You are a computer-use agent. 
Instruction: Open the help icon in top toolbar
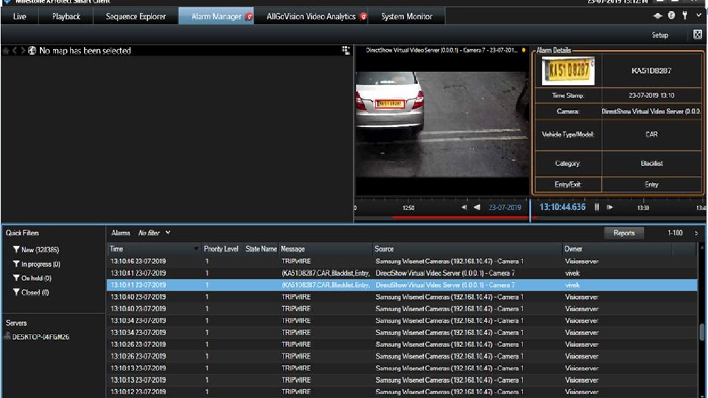point(671,15)
